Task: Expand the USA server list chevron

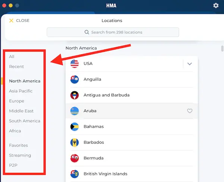Action: [190, 64]
